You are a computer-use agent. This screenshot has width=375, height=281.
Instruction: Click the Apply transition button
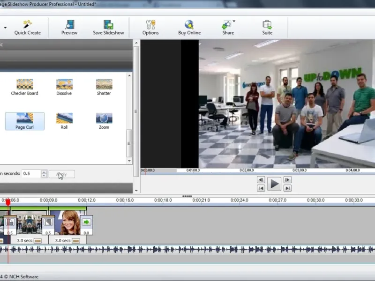point(61,174)
